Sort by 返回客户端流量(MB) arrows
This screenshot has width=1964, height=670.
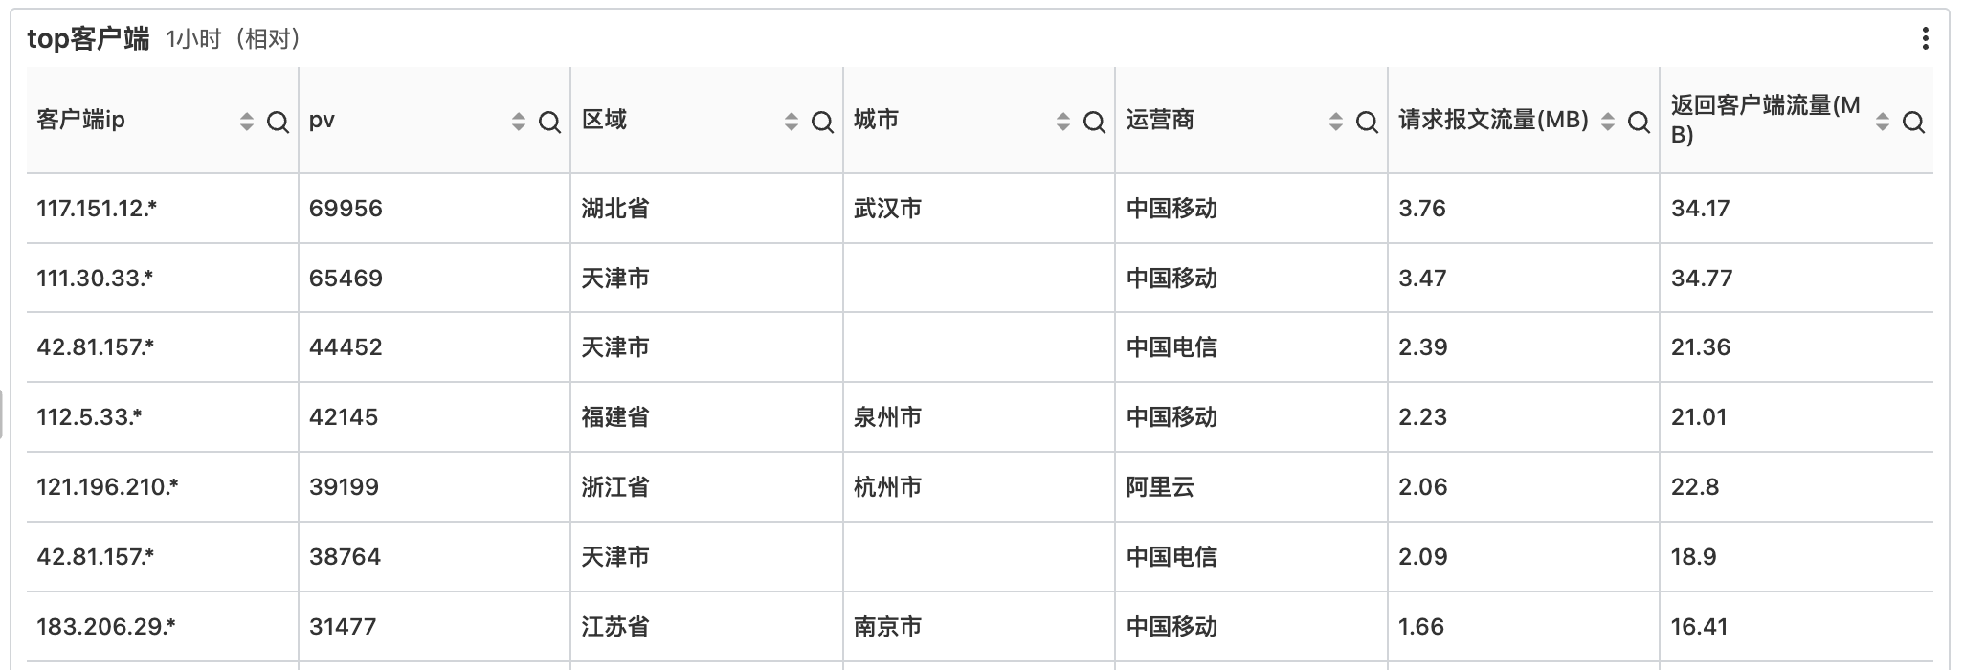(x=1883, y=122)
